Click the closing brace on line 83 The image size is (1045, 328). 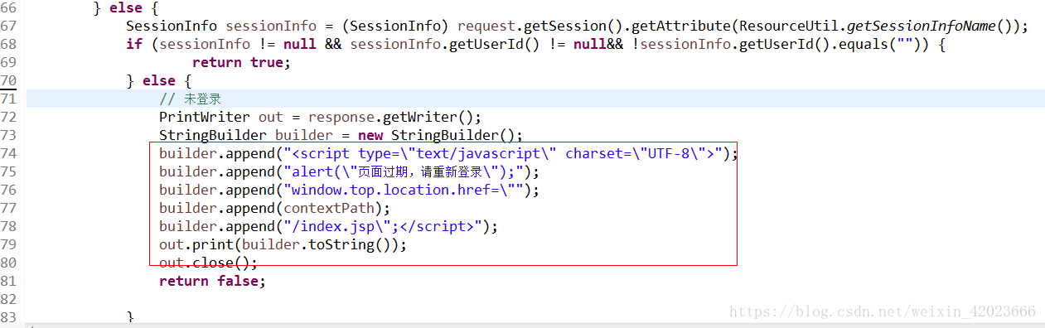(130, 317)
